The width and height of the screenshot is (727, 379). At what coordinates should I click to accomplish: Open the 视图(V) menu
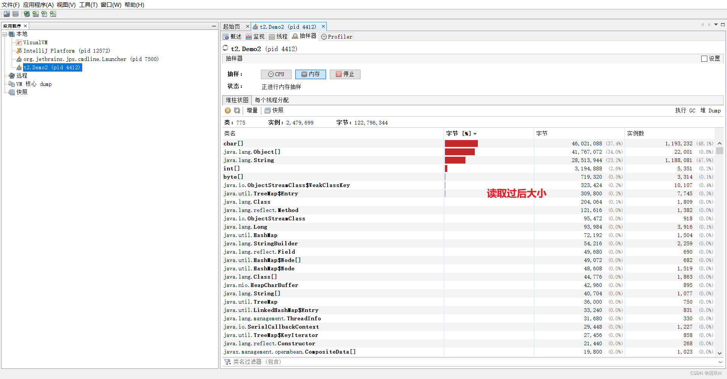[x=66, y=5]
